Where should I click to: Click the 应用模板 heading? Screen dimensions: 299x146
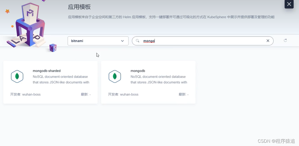coord(79,7)
